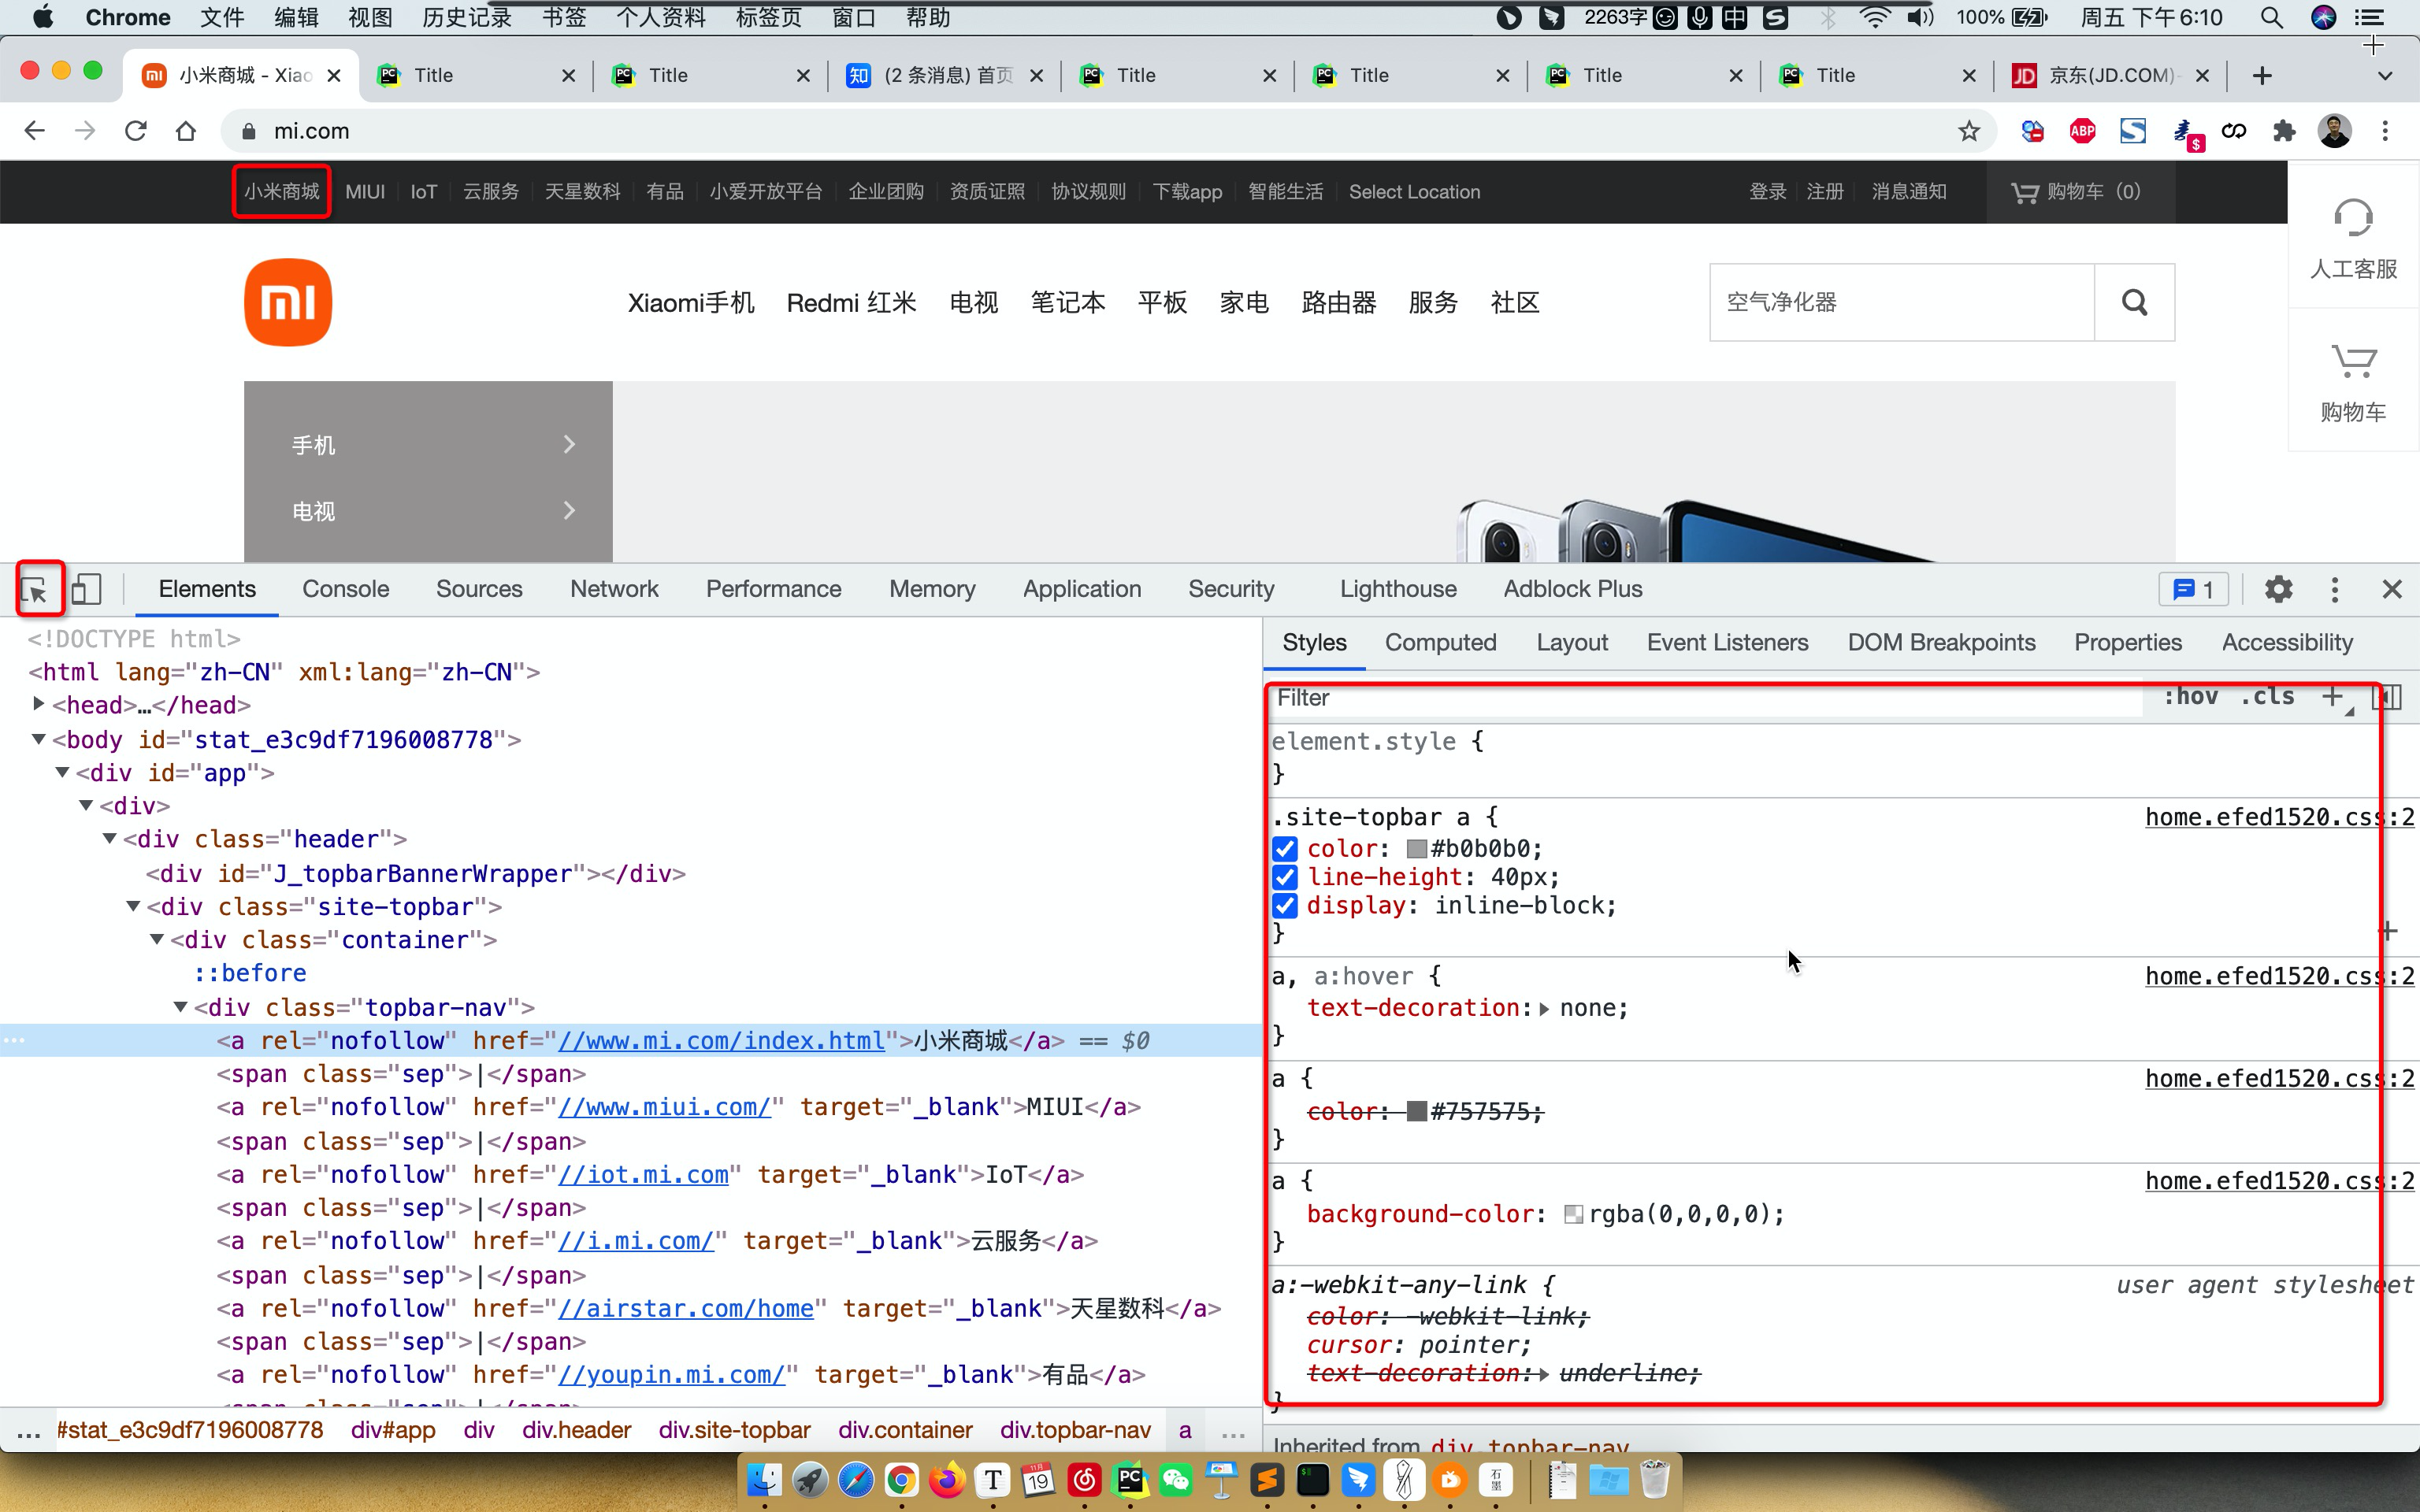This screenshot has width=2420, height=1512.
Task: Click the 小米商城 navigation link
Action: pos(280,191)
